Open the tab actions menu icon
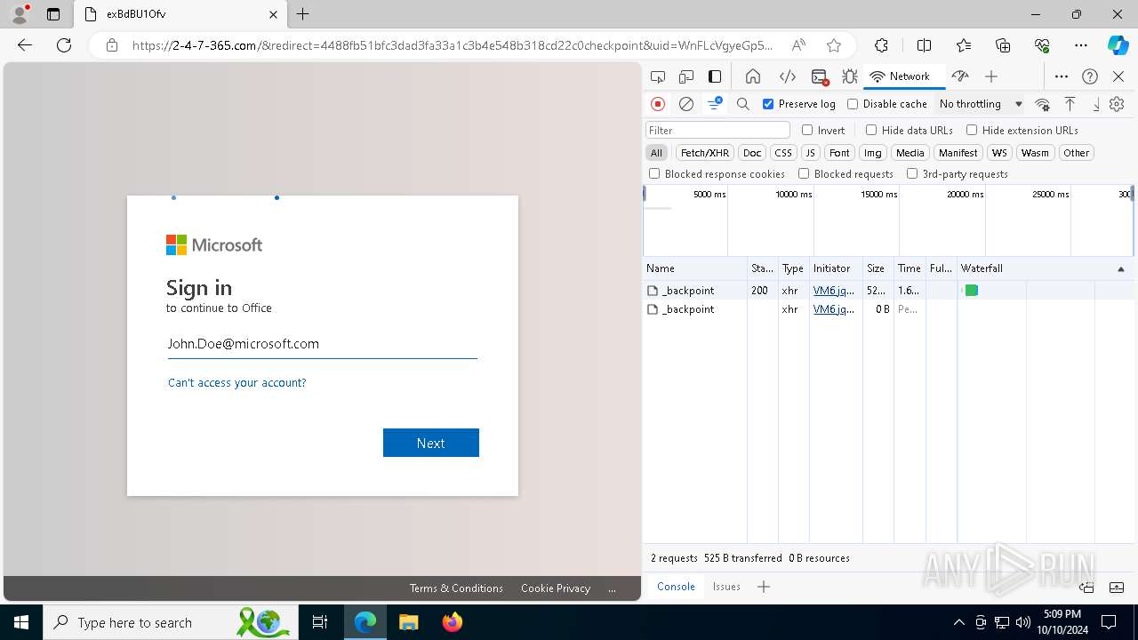 (x=53, y=14)
